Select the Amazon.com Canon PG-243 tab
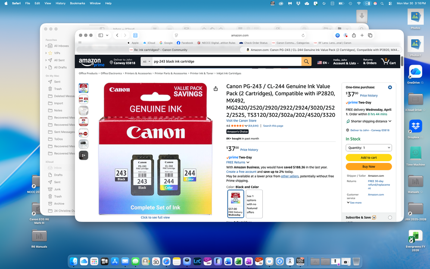The width and height of the screenshot is (430, 269). [321, 50]
